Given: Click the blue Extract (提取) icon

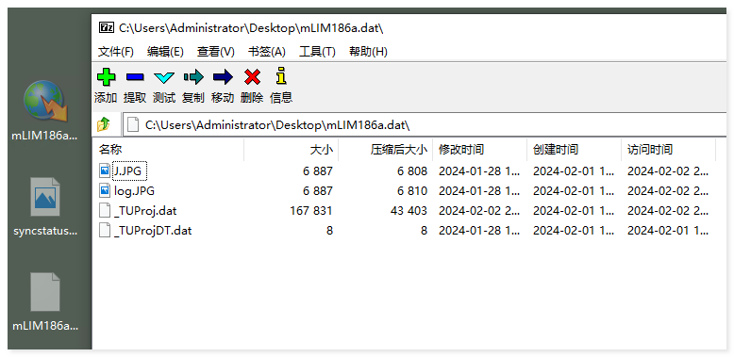Looking at the screenshot, I should (135, 76).
